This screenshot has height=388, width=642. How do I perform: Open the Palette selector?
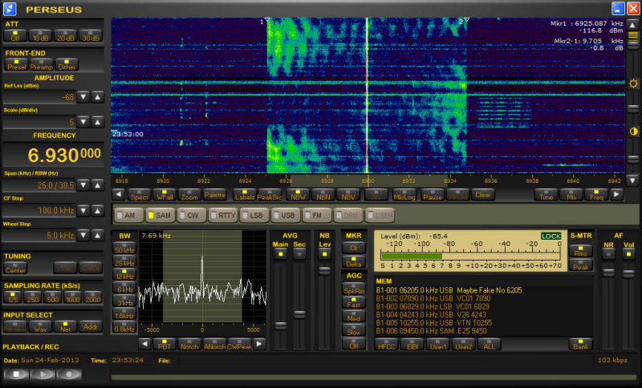[214, 195]
